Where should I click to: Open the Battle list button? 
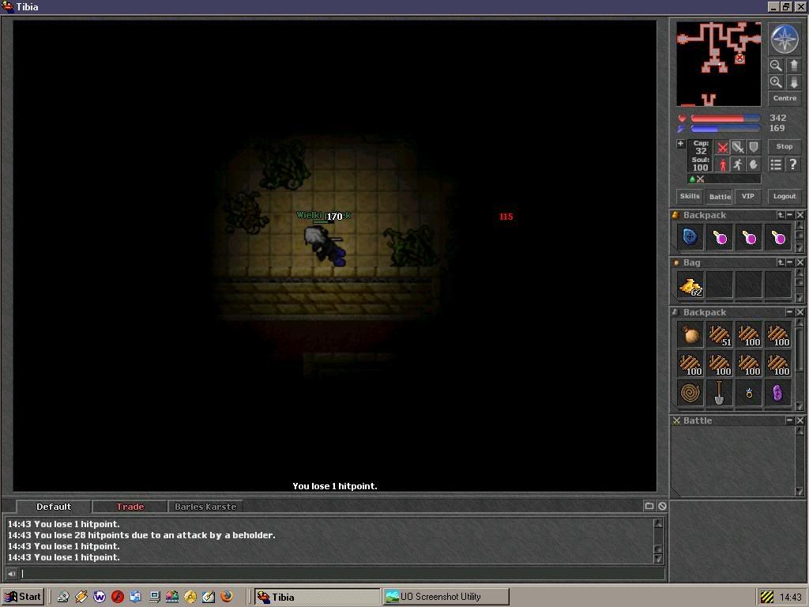[x=720, y=196]
